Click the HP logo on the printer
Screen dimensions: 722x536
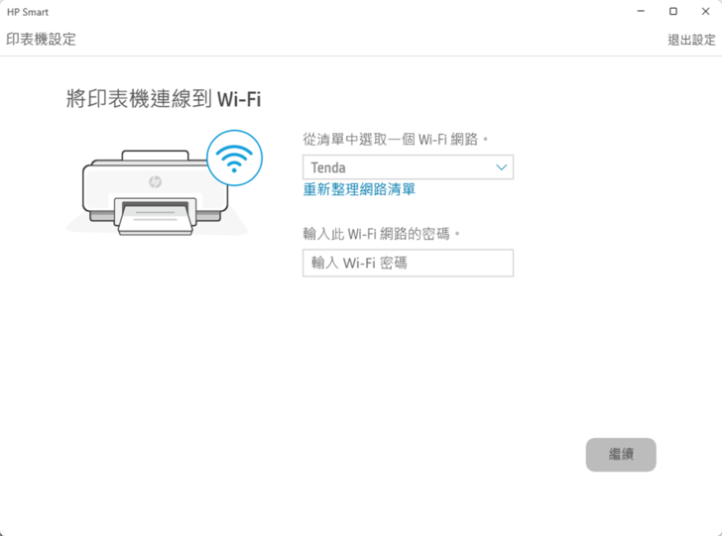click(154, 181)
